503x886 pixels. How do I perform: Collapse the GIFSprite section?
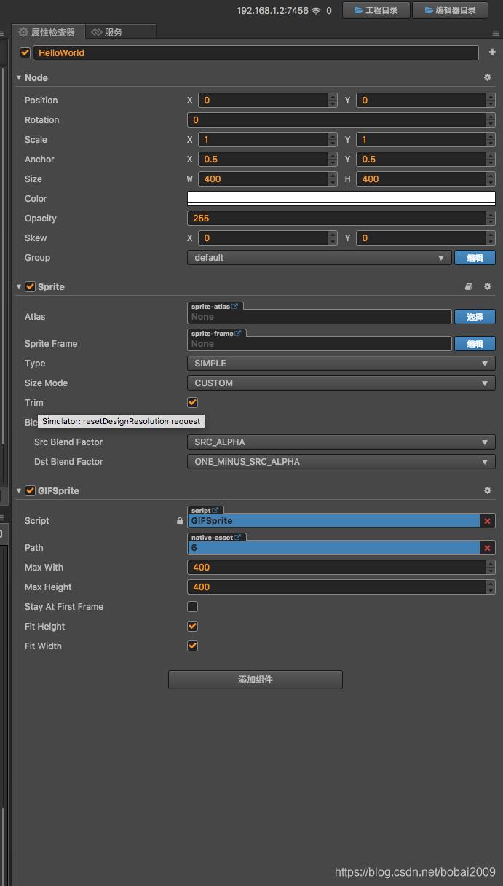click(x=19, y=491)
